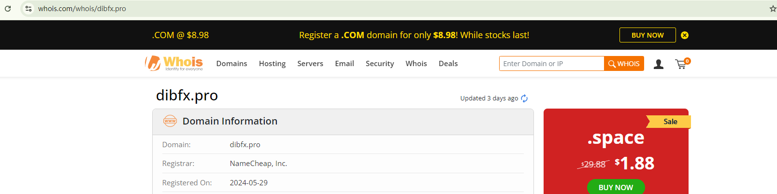Open the shopping cart icon
Viewport: 777px width, 194px height.
(681, 64)
